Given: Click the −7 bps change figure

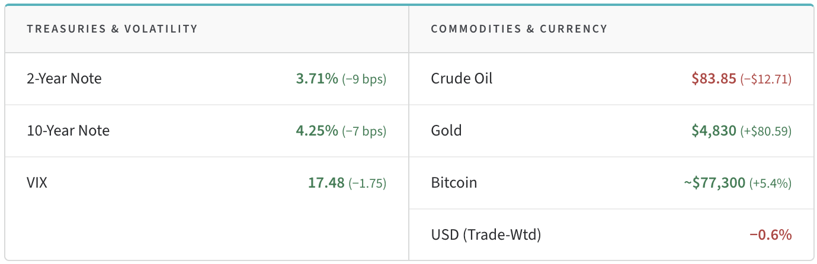Looking at the screenshot, I should tap(364, 131).
